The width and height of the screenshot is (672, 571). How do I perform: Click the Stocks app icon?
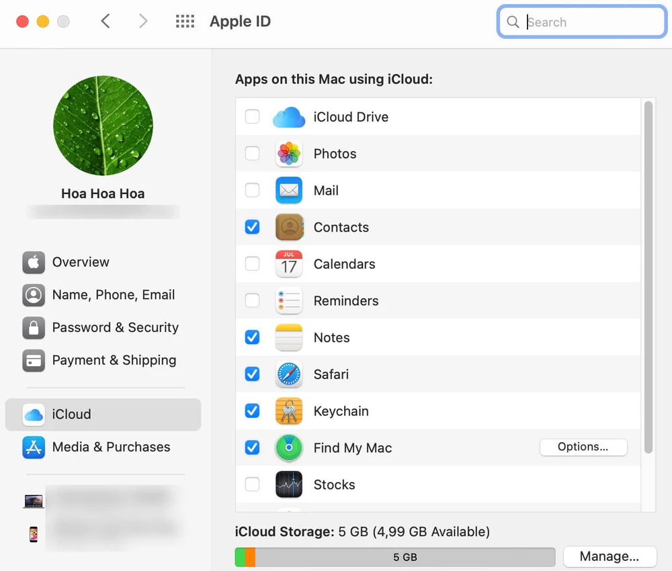(x=289, y=484)
